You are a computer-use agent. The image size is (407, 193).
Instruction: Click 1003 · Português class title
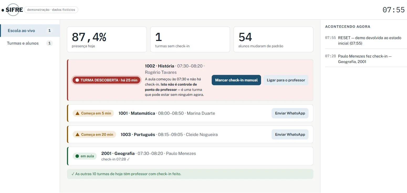coord(138,134)
